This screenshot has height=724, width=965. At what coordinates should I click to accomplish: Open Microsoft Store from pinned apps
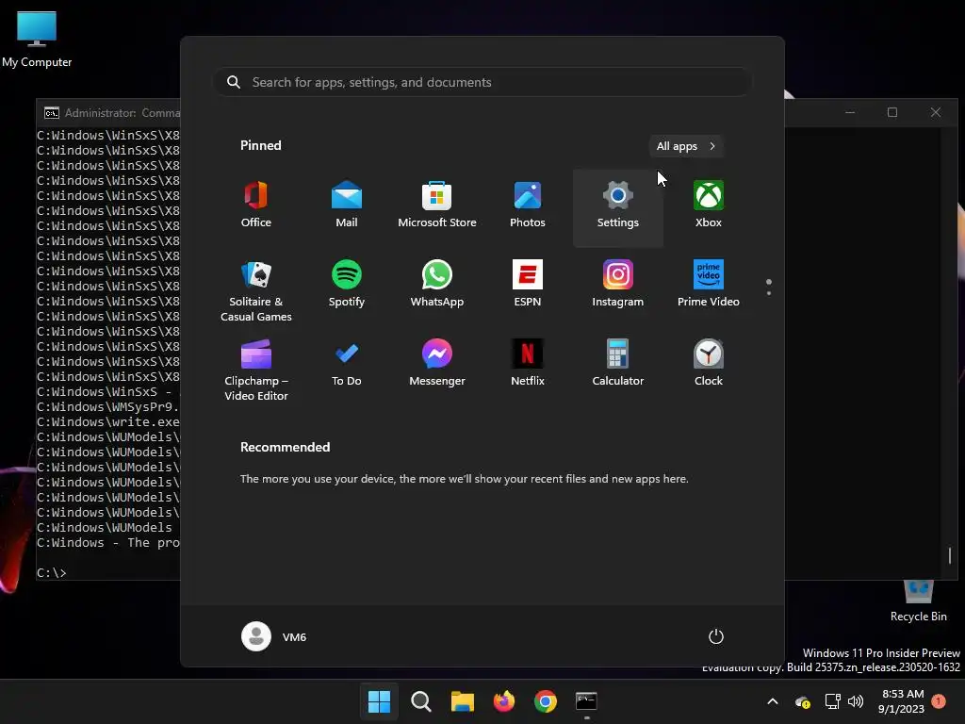pyautogui.click(x=437, y=206)
